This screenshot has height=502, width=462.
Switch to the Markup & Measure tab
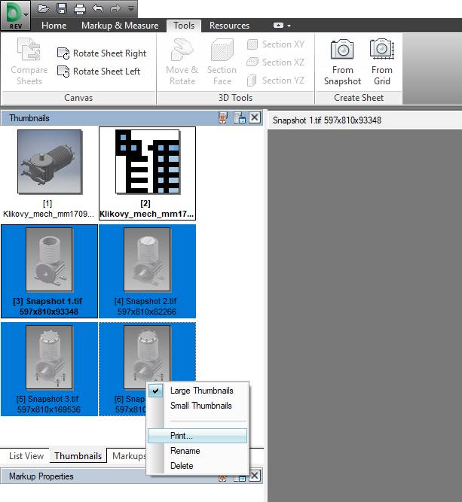pos(120,26)
